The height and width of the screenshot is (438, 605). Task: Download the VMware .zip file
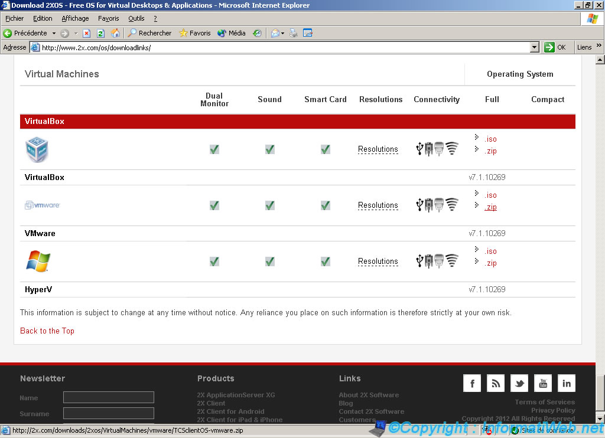(x=490, y=207)
